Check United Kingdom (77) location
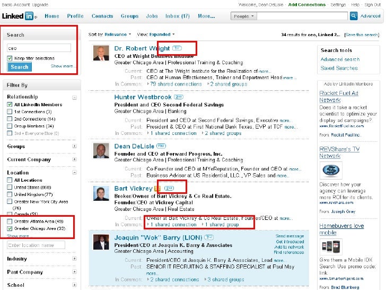386x290 pixels. click(10, 194)
